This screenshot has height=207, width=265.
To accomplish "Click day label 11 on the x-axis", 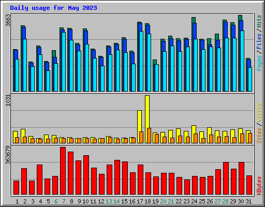I will pos(93,201).
